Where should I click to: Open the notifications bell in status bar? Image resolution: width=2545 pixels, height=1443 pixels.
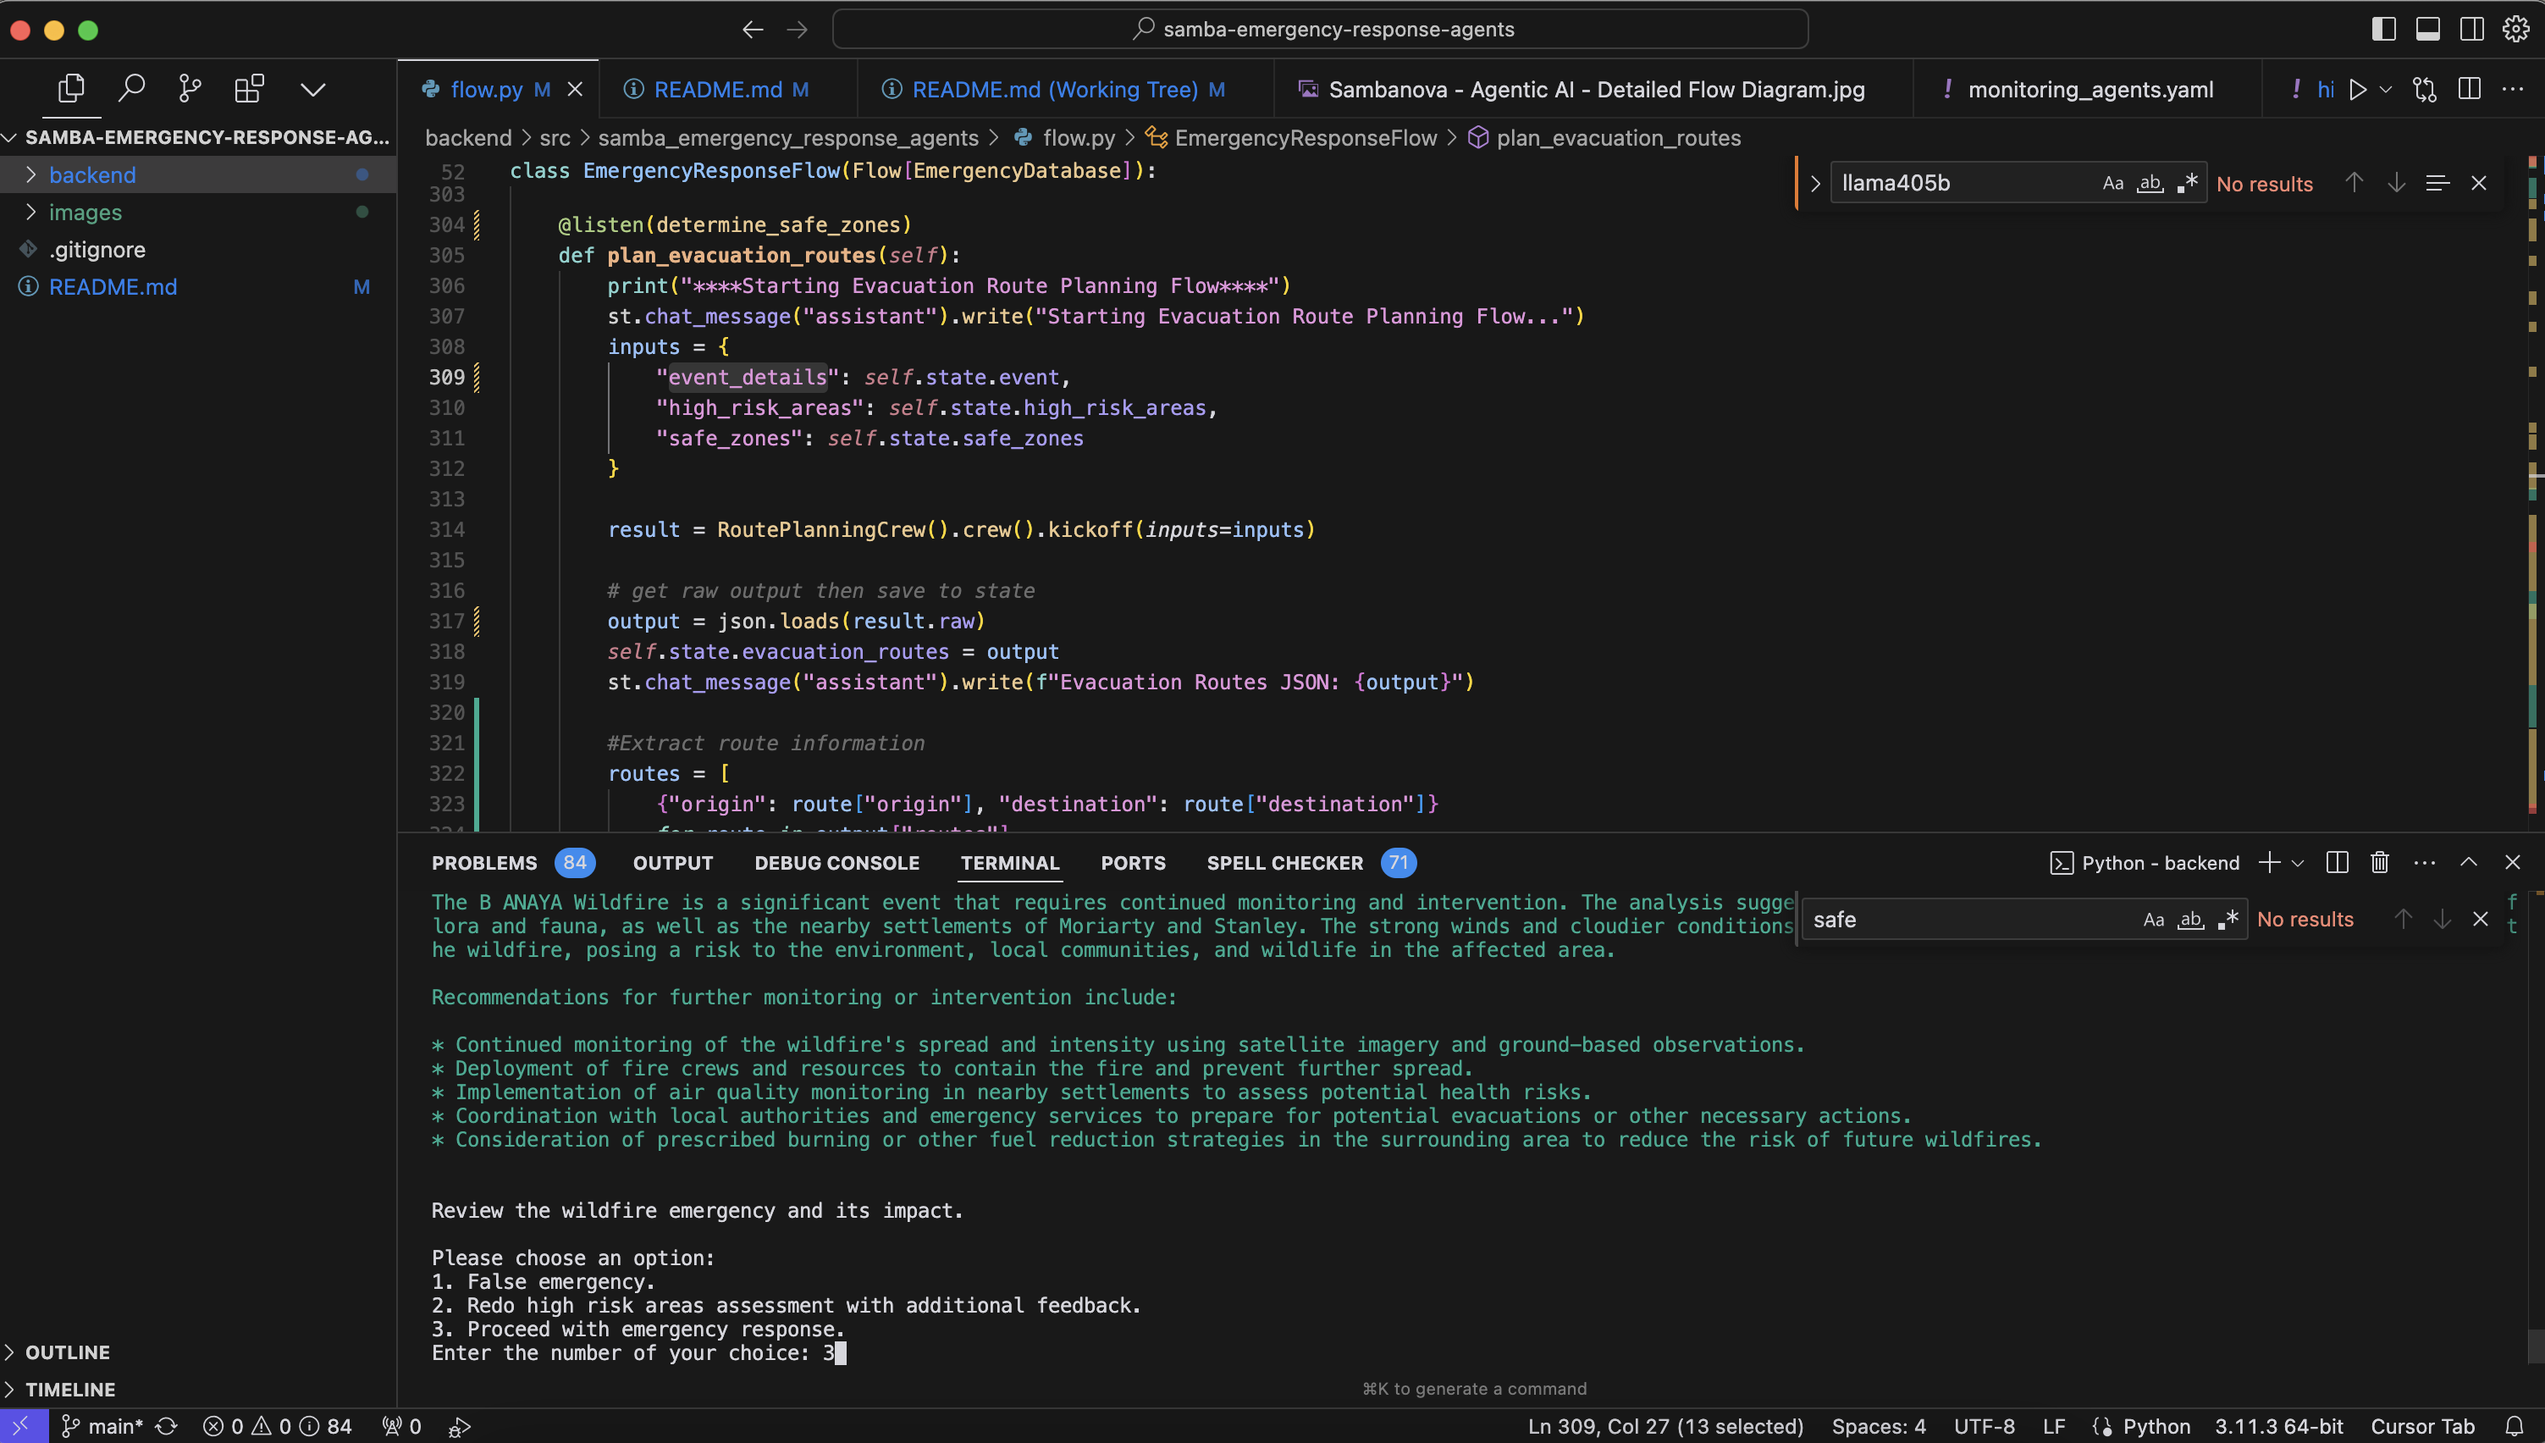[x=2515, y=1426]
